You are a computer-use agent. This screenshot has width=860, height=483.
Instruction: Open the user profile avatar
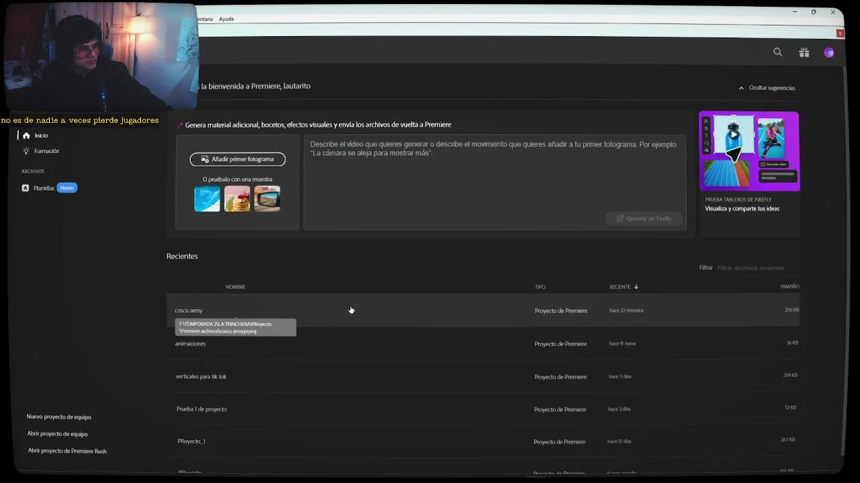pos(829,52)
